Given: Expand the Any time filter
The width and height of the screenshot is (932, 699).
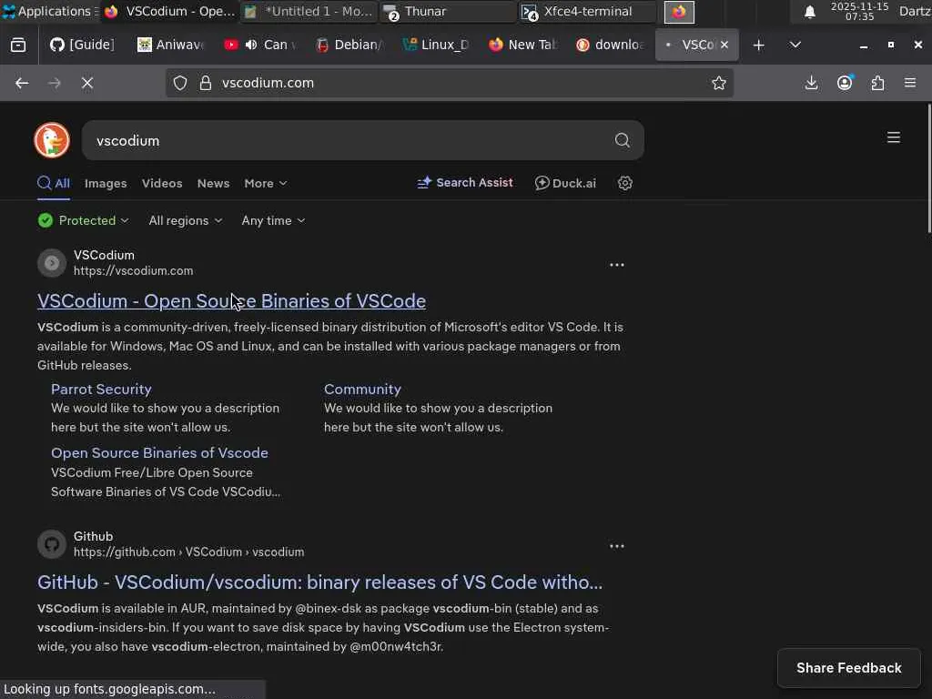Looking at the screenshot, I should pyautogui.click(x=273, y=220).
